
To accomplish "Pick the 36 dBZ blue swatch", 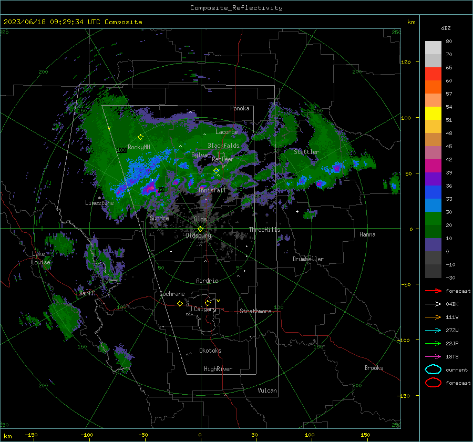I will (433, 192).
